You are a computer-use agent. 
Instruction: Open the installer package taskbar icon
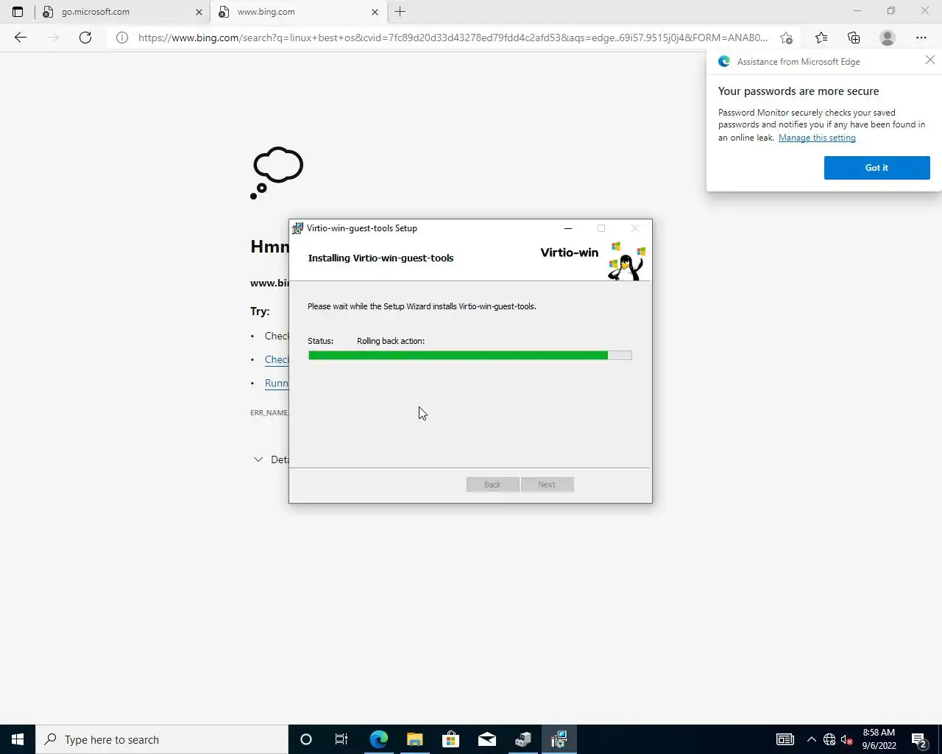[523, 739]
